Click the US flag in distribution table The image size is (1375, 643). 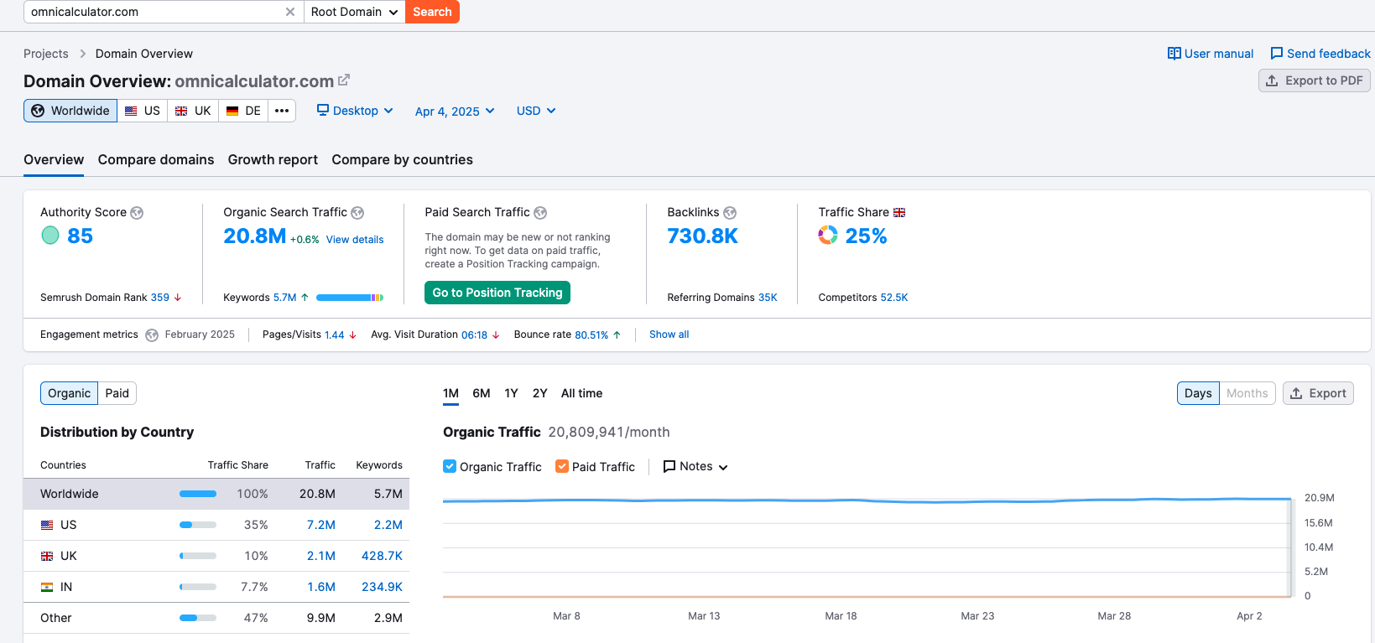coord(47,525)
